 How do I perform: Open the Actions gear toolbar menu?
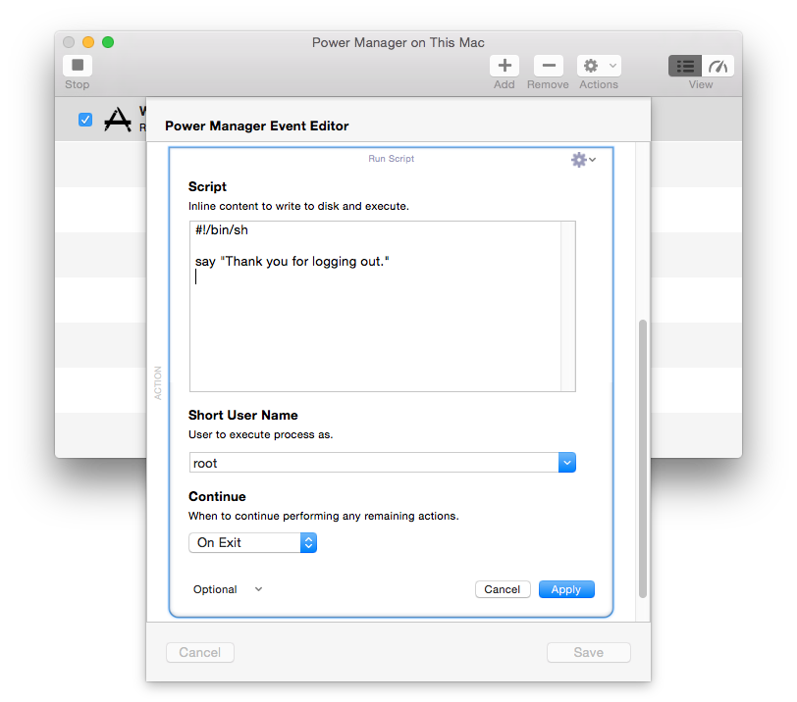(599, 66)
